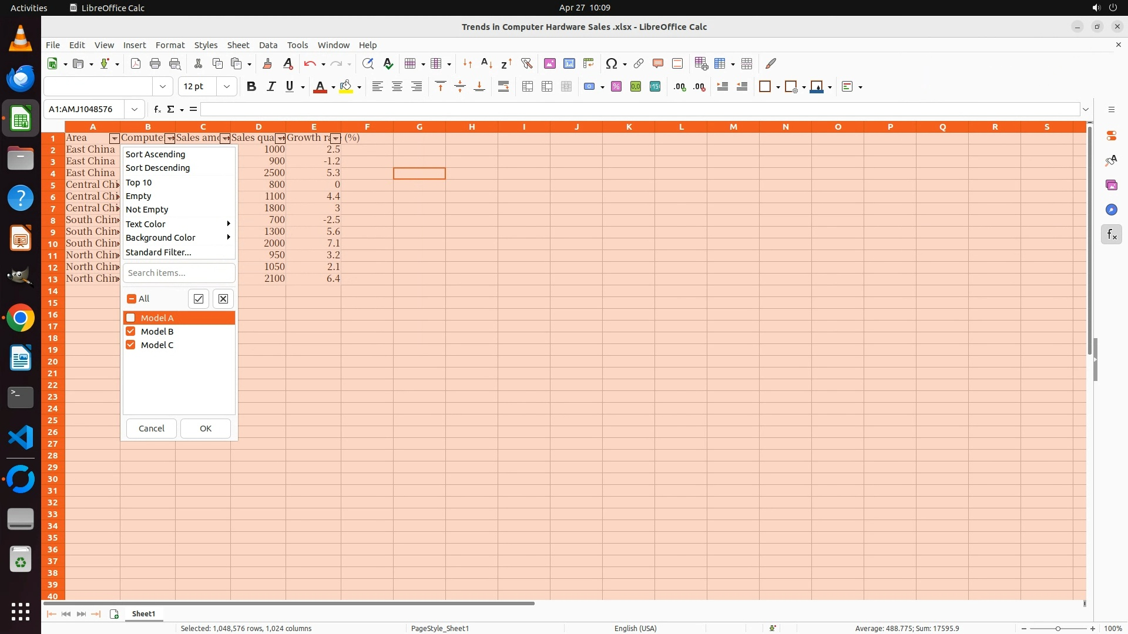The height and width of the screenshot is (634, 1128).
Task: Click the Standard Filter option
Action: point(158,252)
